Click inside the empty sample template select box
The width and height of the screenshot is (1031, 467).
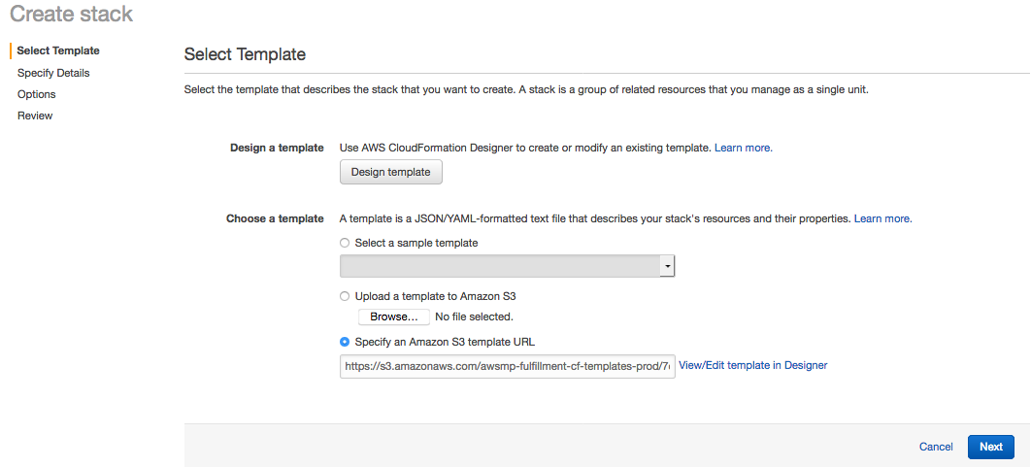tap(499, 267)
